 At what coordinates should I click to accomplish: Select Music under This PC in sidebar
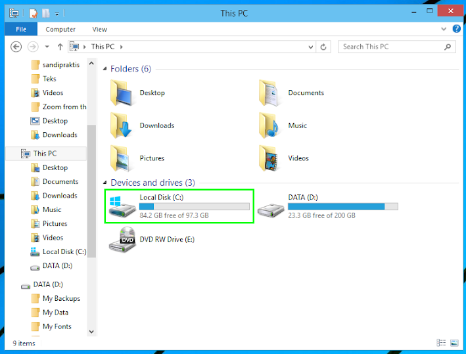pyautogui.click(x=46, y=210)
